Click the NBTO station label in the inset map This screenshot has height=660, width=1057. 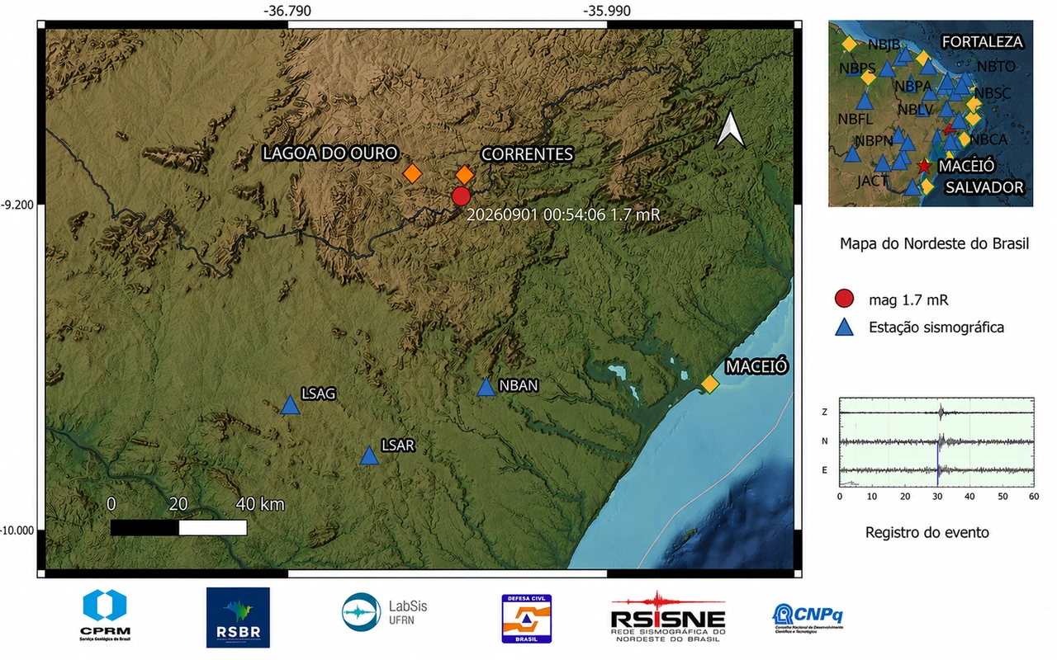[995, 65]
